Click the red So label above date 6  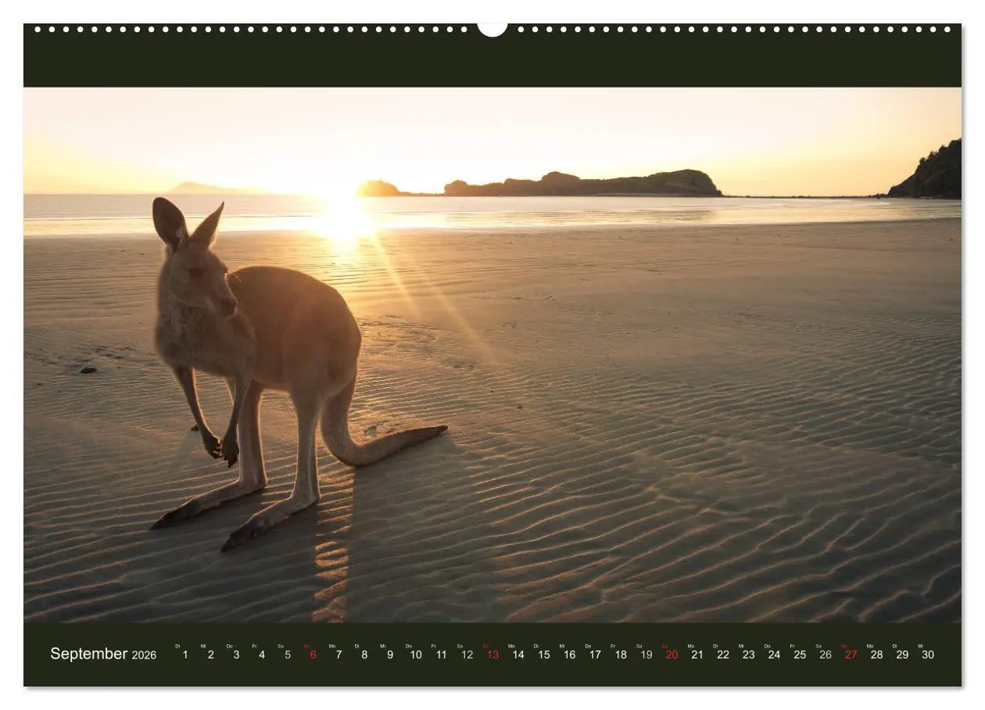pos(308,644)
